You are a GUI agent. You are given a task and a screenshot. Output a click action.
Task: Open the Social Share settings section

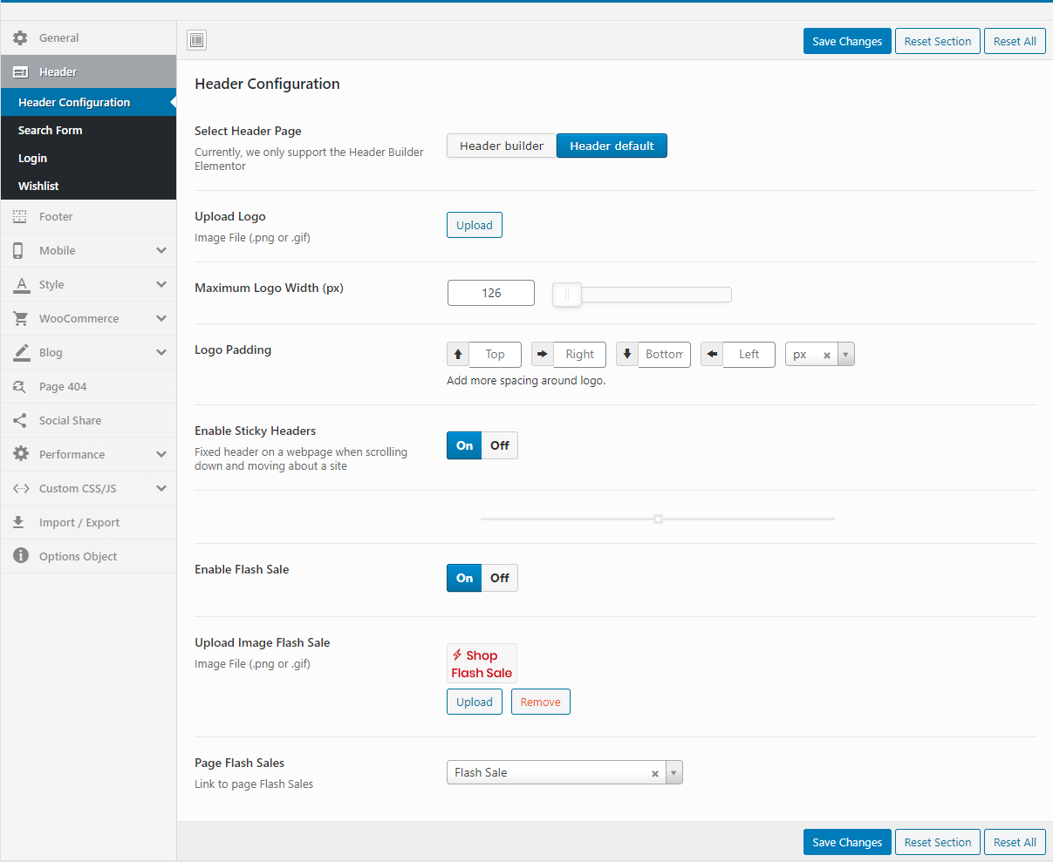(88, 420)
